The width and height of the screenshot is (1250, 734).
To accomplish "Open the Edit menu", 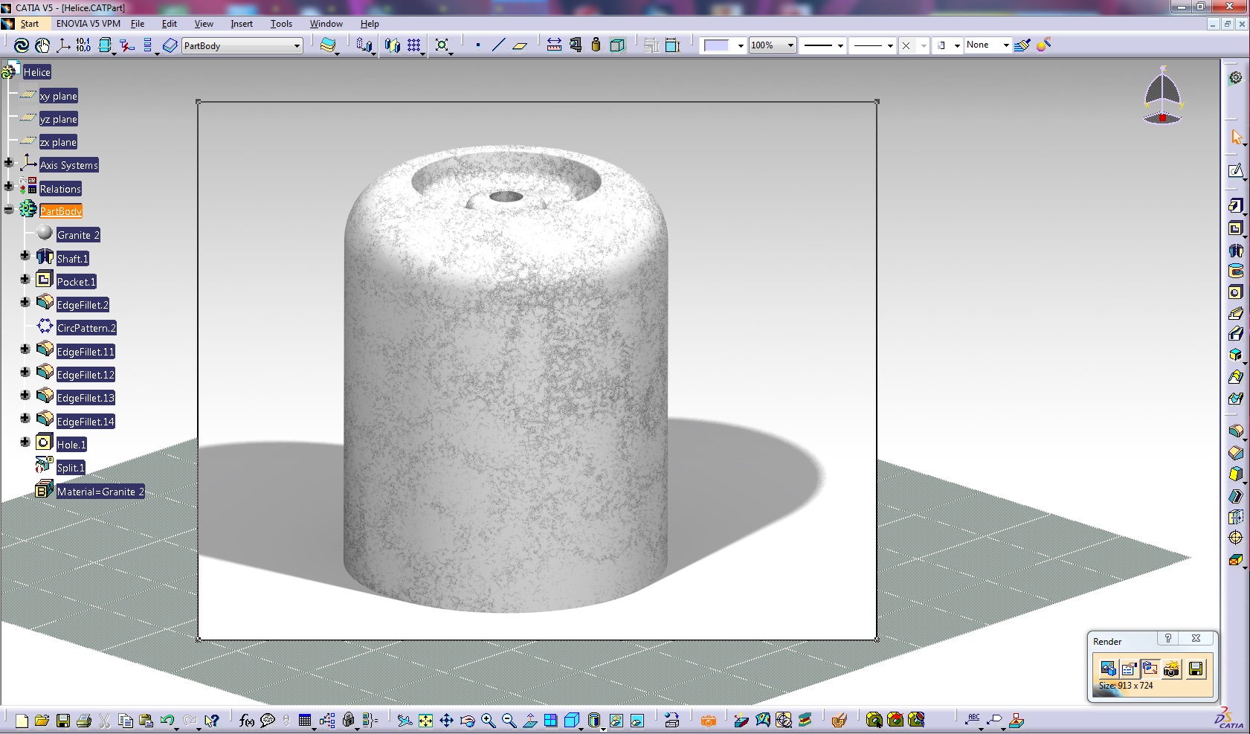I will (170, 24).
